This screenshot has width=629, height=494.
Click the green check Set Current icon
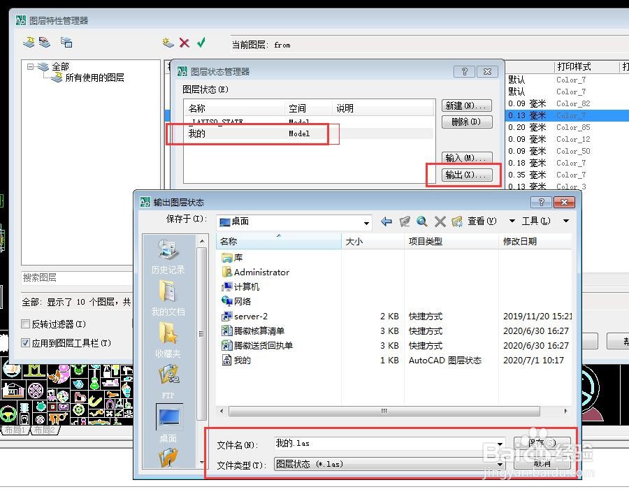click(201, 42)
